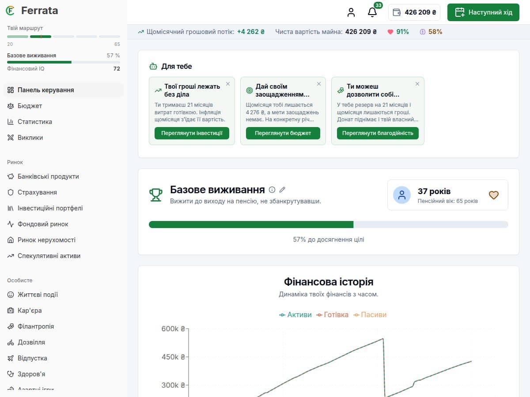Viewport: 530px width, 397px height.
Task: Click the Ринок нерухомості house icon
Action: click(x=11, y=240)
